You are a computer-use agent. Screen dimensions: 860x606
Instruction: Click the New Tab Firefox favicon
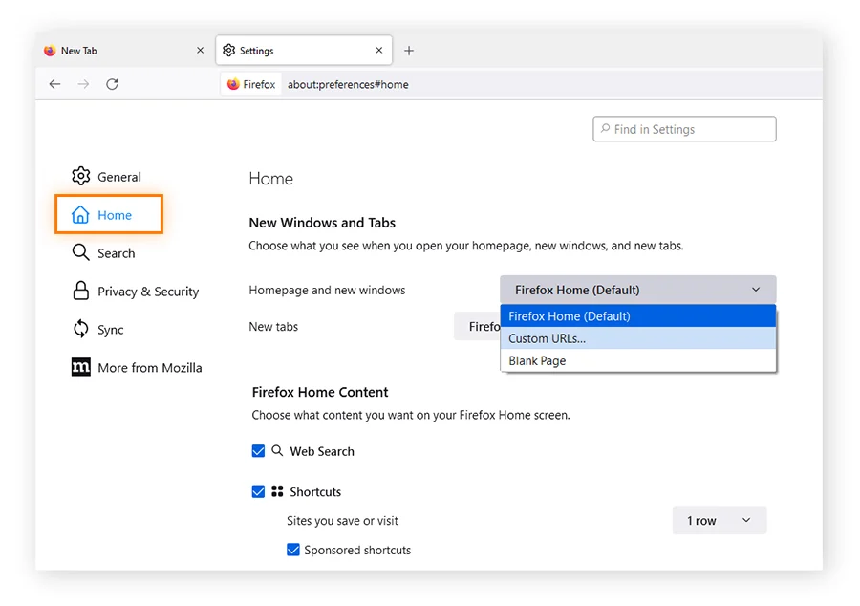point(50,51)
